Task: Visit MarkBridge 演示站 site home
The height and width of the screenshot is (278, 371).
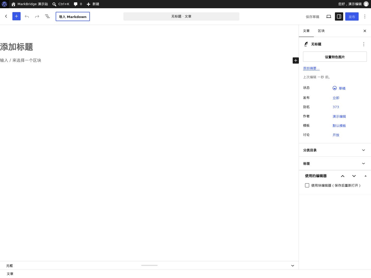Action: (30, 4)
